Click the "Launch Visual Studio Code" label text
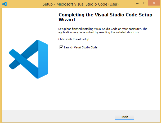 coord(81,47)
